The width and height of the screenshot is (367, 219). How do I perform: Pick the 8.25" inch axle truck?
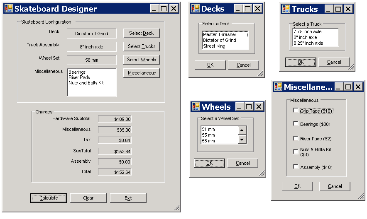[308, 43]
